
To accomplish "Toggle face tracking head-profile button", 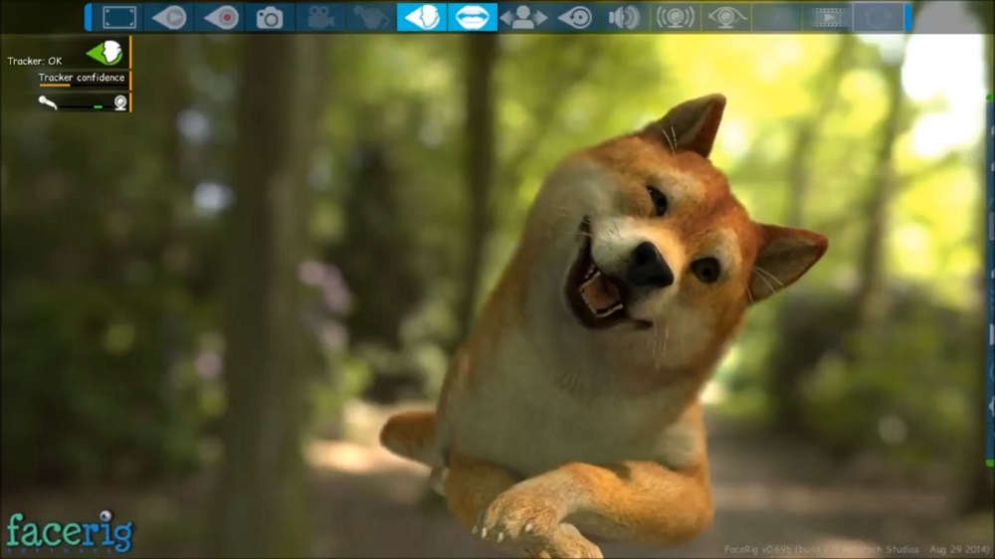I will tap(421, 17).
